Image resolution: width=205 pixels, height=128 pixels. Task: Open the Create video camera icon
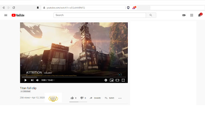(184, 15)
